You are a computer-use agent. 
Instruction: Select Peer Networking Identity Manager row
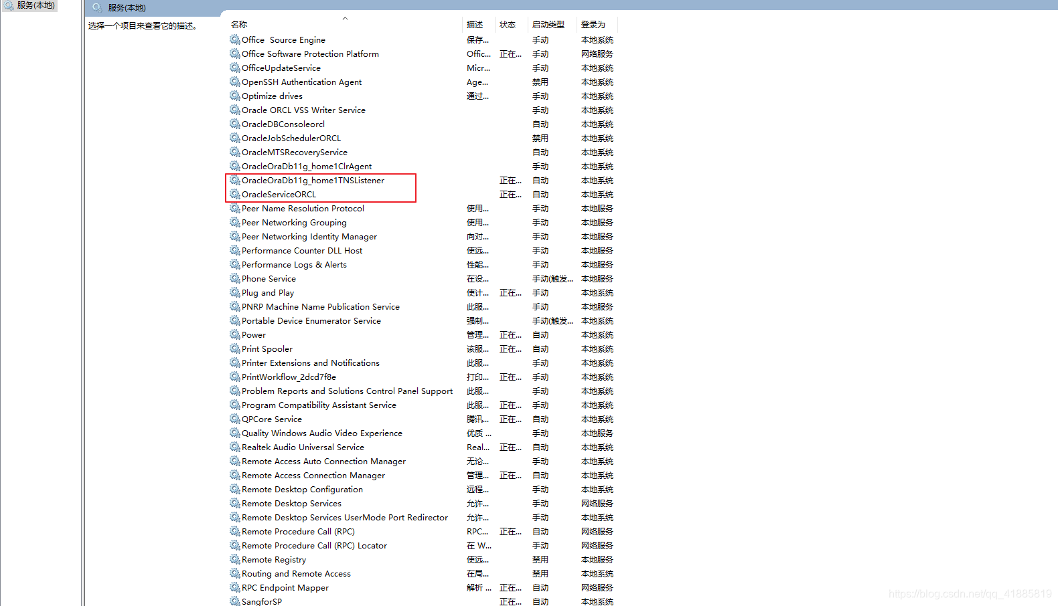pos(422,236)
